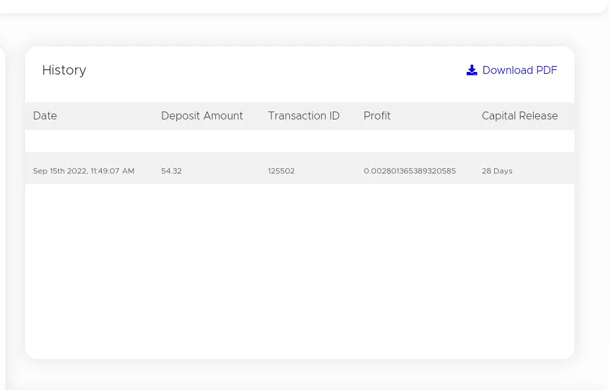Click the word "Amount" in header
This screenshot has width=609, height=390.
[x=223, y=115]
